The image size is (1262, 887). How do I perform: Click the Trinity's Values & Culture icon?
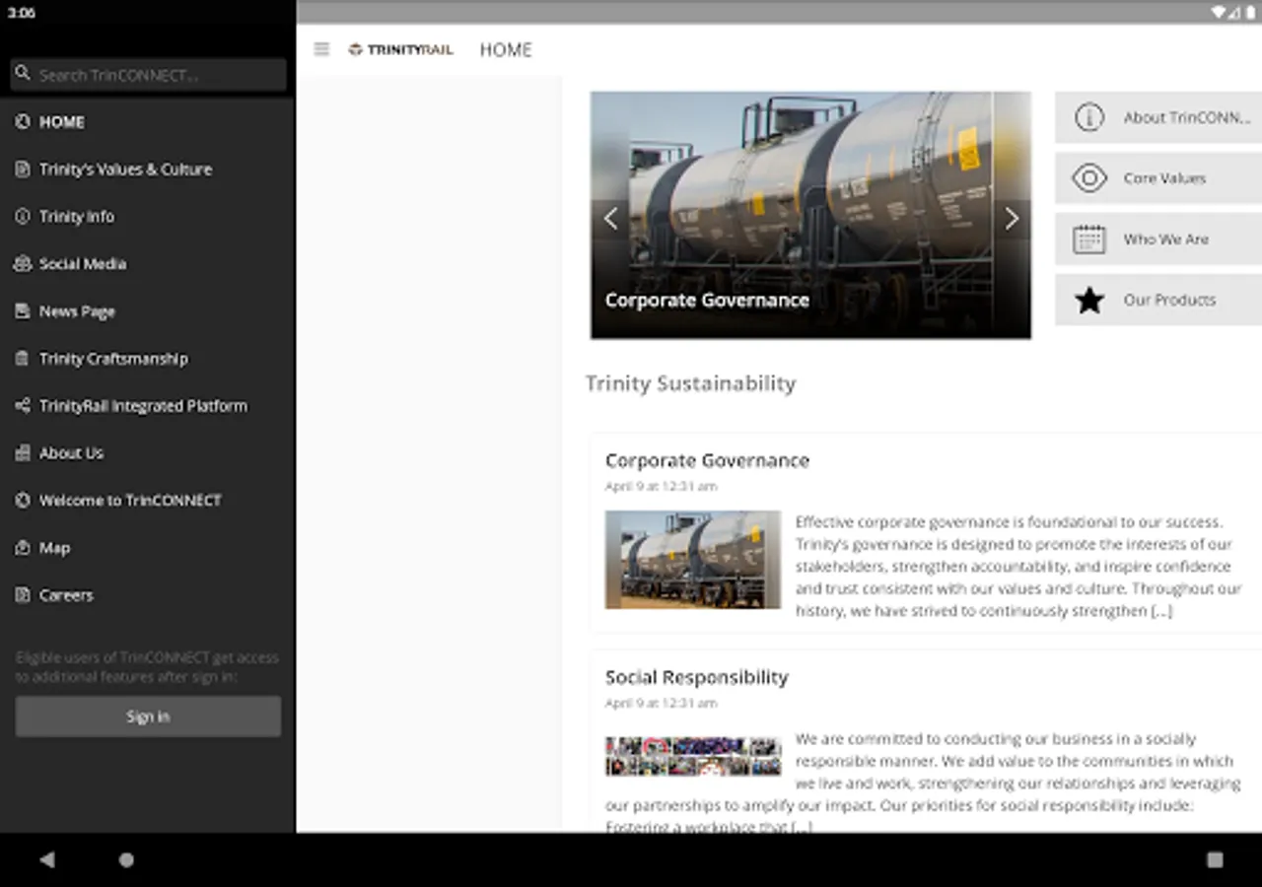point(23,170)
